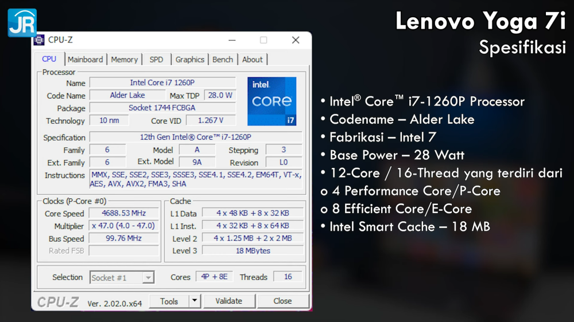Show the About tab
Viewport: 574px width, 322px height.
[252, 60]
